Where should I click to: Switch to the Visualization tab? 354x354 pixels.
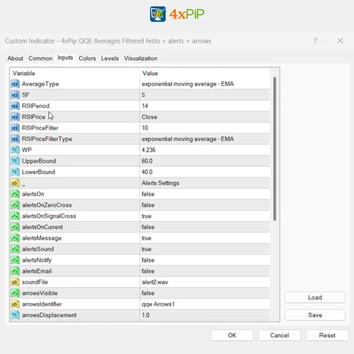tap(140, 58)
